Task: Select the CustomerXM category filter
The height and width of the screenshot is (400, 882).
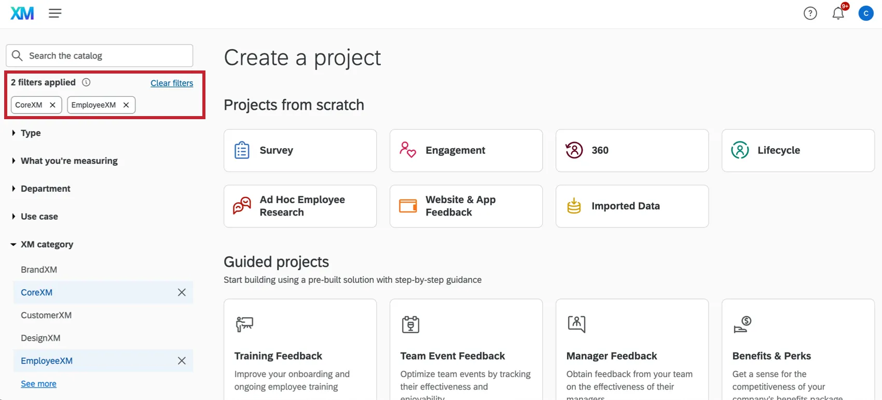Action: [x=46, y=315]
